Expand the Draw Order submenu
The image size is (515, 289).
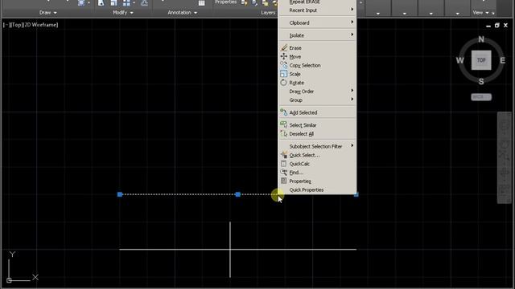(x=317, y=91)
